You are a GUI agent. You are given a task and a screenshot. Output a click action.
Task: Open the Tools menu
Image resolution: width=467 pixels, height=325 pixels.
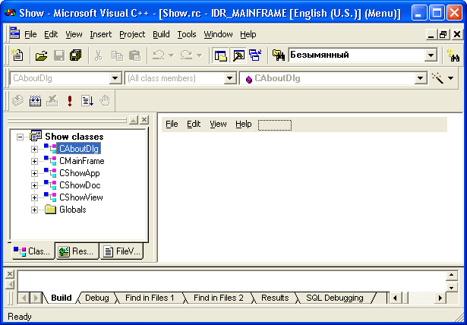(187, 35)
